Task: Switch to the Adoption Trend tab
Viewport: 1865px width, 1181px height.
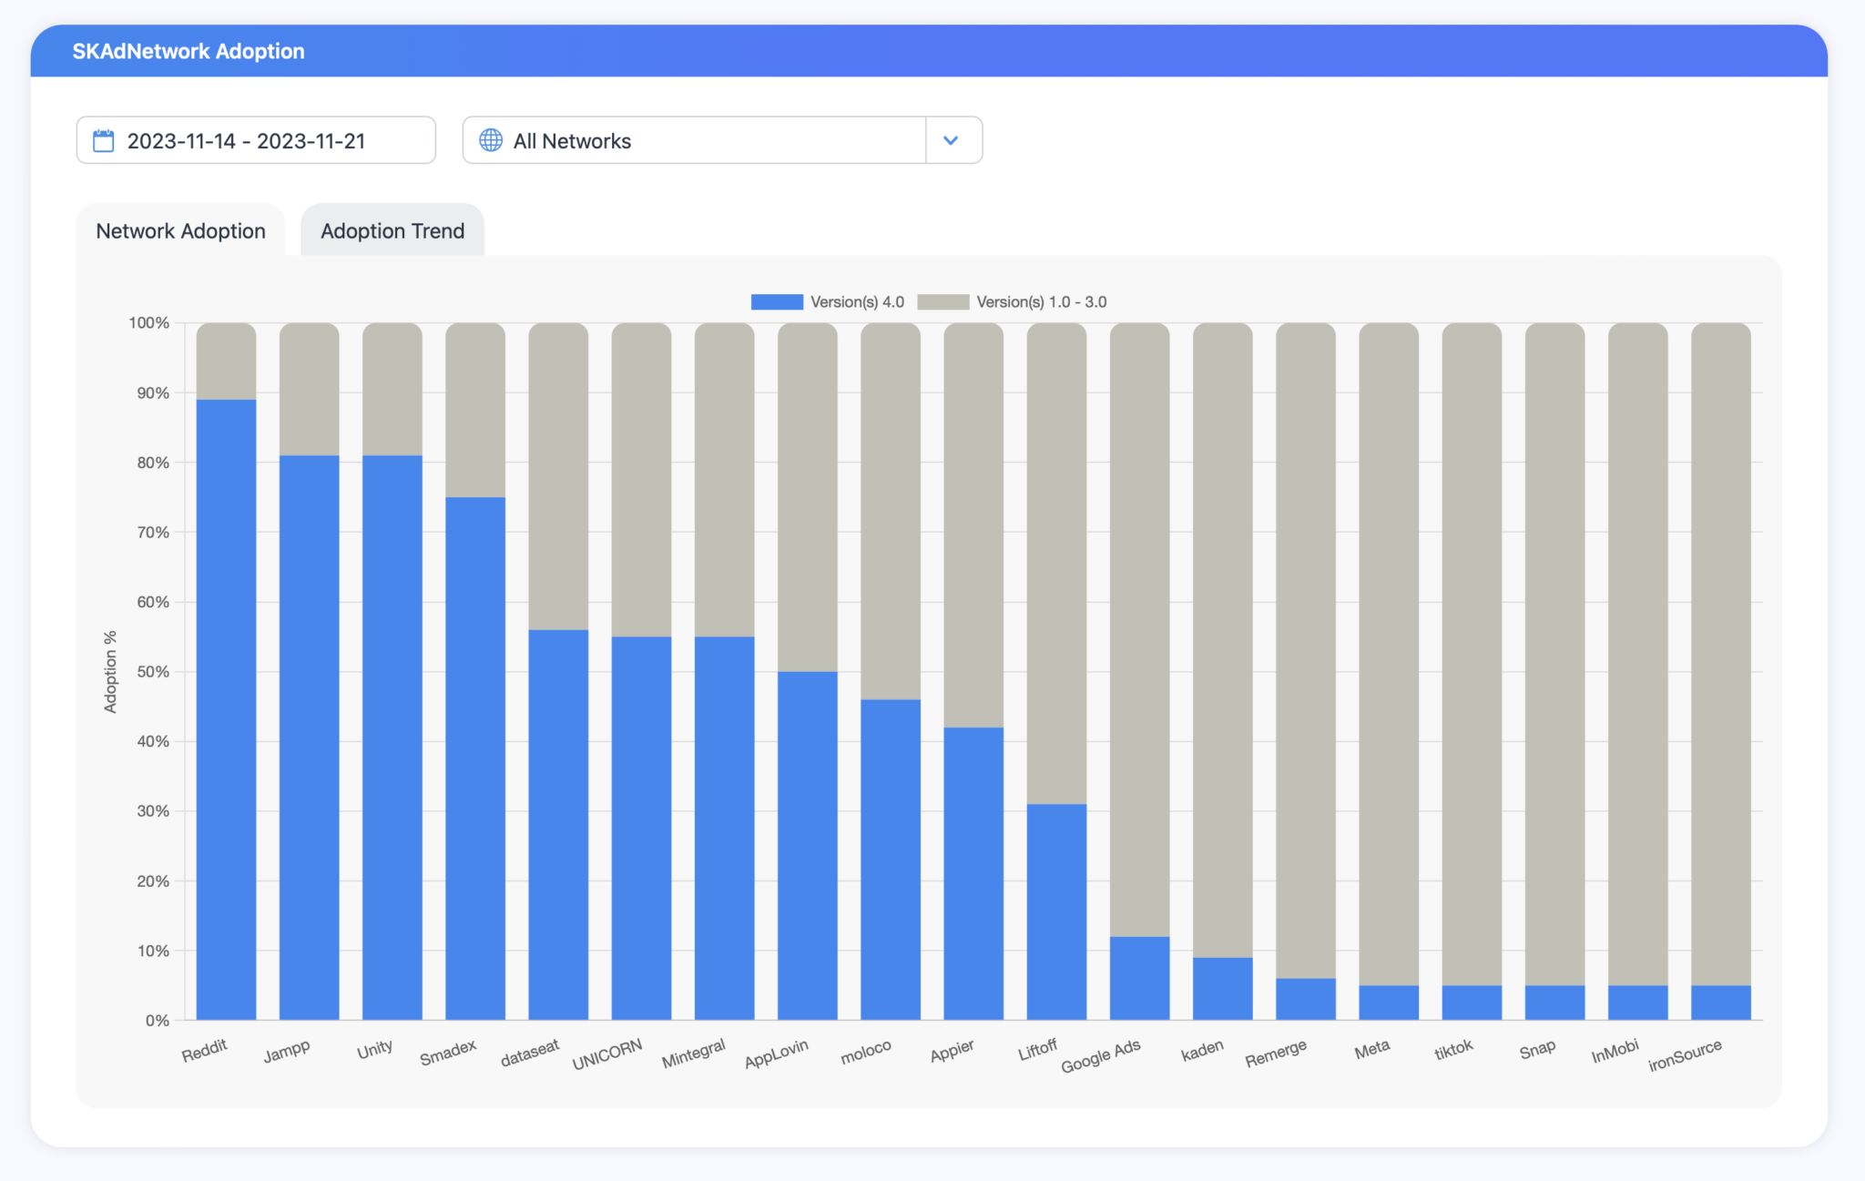Action: coord(392,230)
